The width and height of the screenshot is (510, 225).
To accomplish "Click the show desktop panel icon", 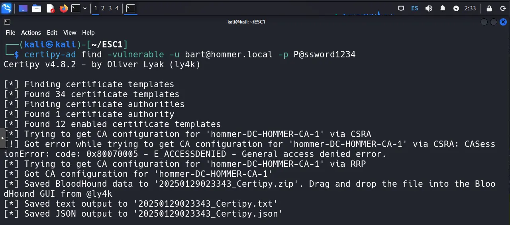I will coord(23,8).
